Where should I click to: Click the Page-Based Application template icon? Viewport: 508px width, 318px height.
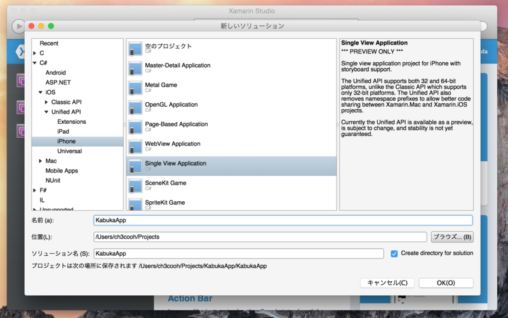pos(135,127)
